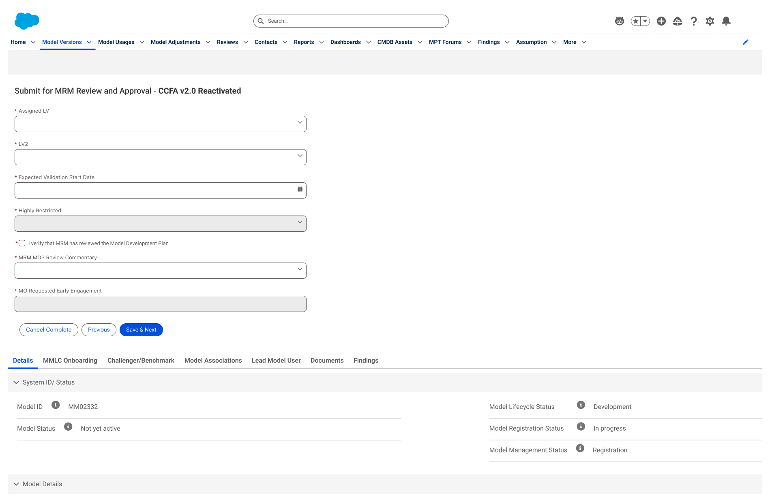Open the Model Adjustments nav tab
This screenshot has height=502, width=770.
(176, 42)
